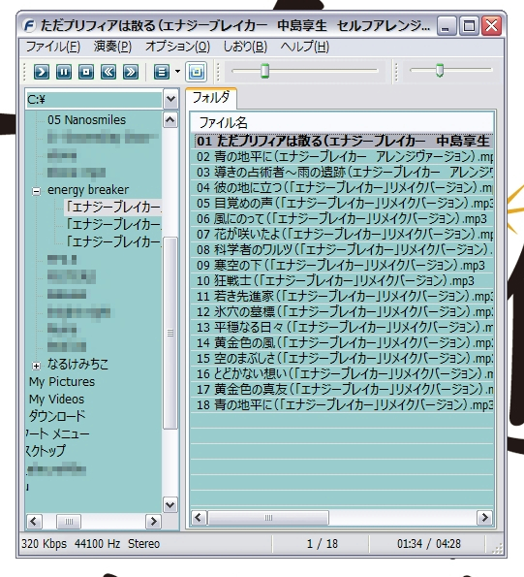Image resolution: width=524 pixels, height=577 pixels.
Task: Select track 15 空のまぶしさ
Action: pos(341,359)
